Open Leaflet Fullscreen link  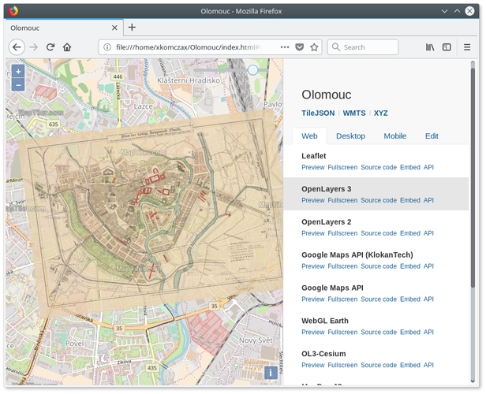coord(342,167)
